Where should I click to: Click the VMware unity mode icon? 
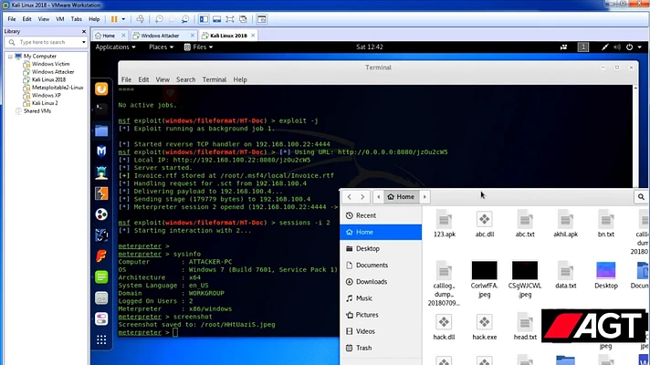(244, 19)
